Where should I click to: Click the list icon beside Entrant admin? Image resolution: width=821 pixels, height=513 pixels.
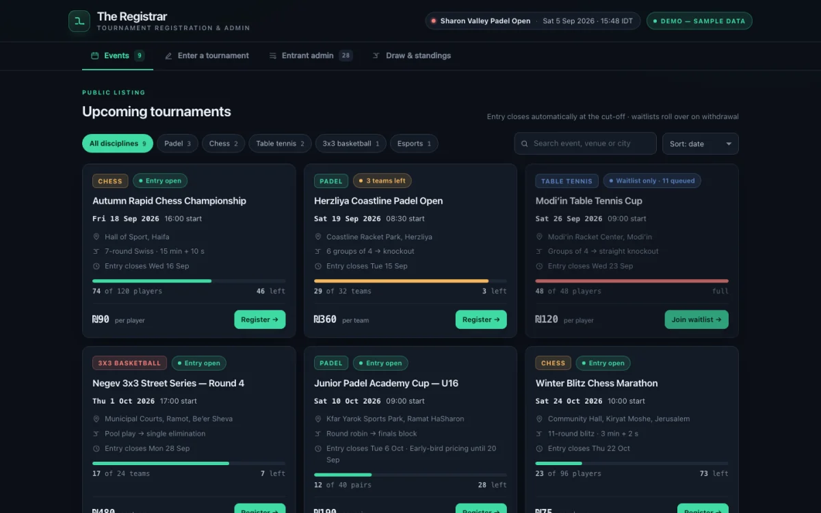pos(273,56)
